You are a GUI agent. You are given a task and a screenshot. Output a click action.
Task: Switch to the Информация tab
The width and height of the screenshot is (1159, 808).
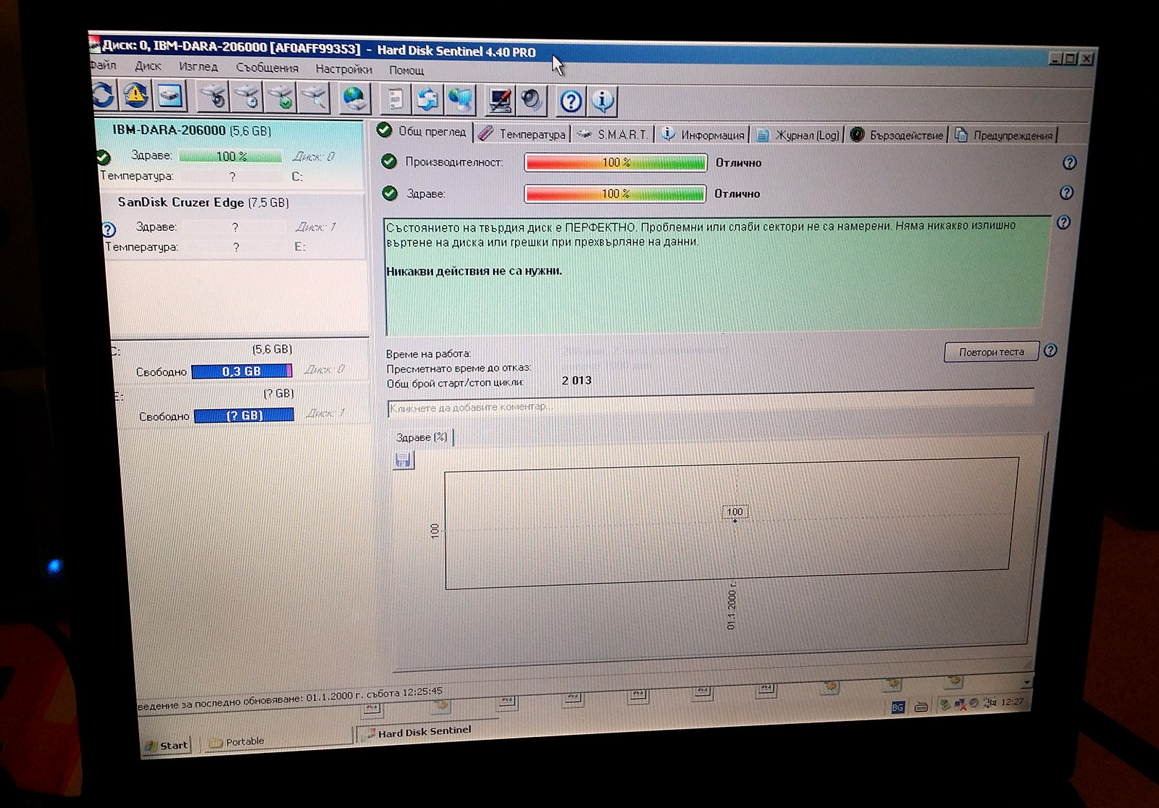pyautogui.click(x=703, y=135)
